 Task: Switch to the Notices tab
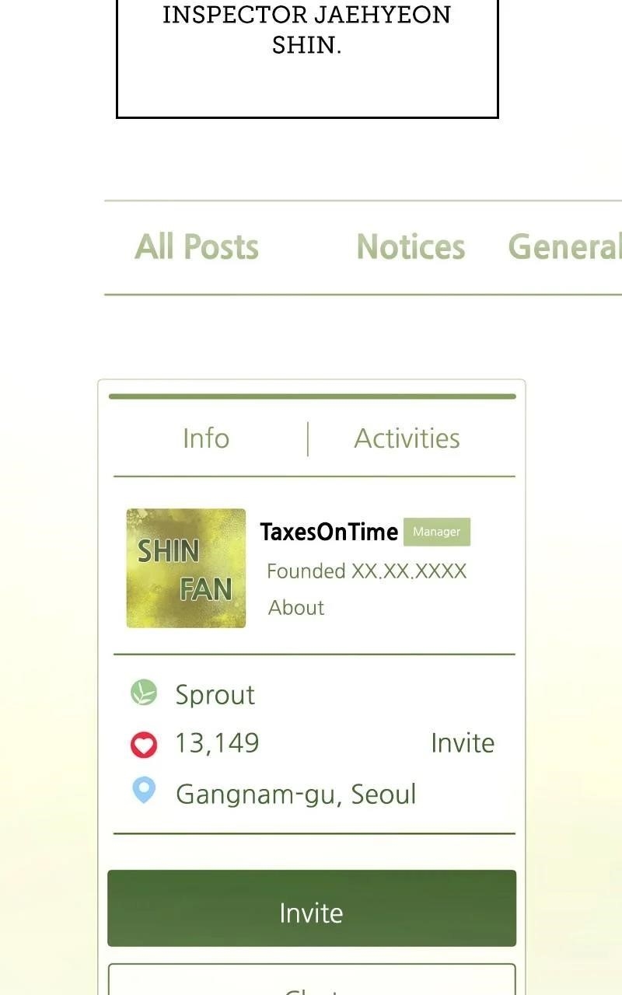click(x=411, y=247)
